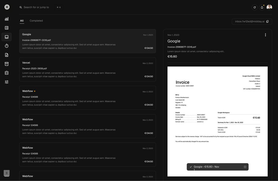The height and width of the screenshot is (181, 278).
Task: Select the inbox tray icon in sidebar
Action: [x=7, y=37]
